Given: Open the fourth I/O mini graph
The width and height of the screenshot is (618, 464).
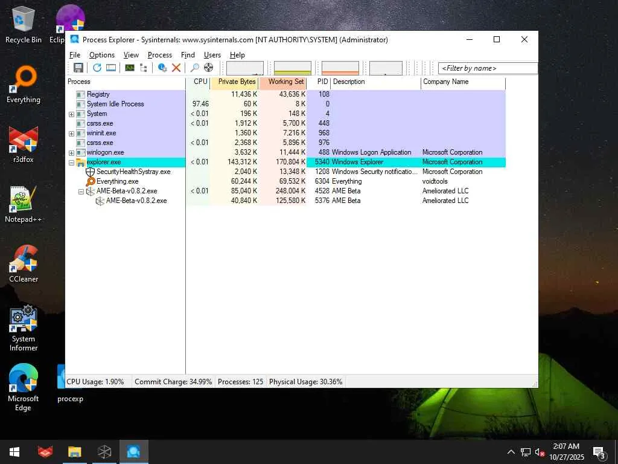Looking at the screenshot, I should click(386, 68).
